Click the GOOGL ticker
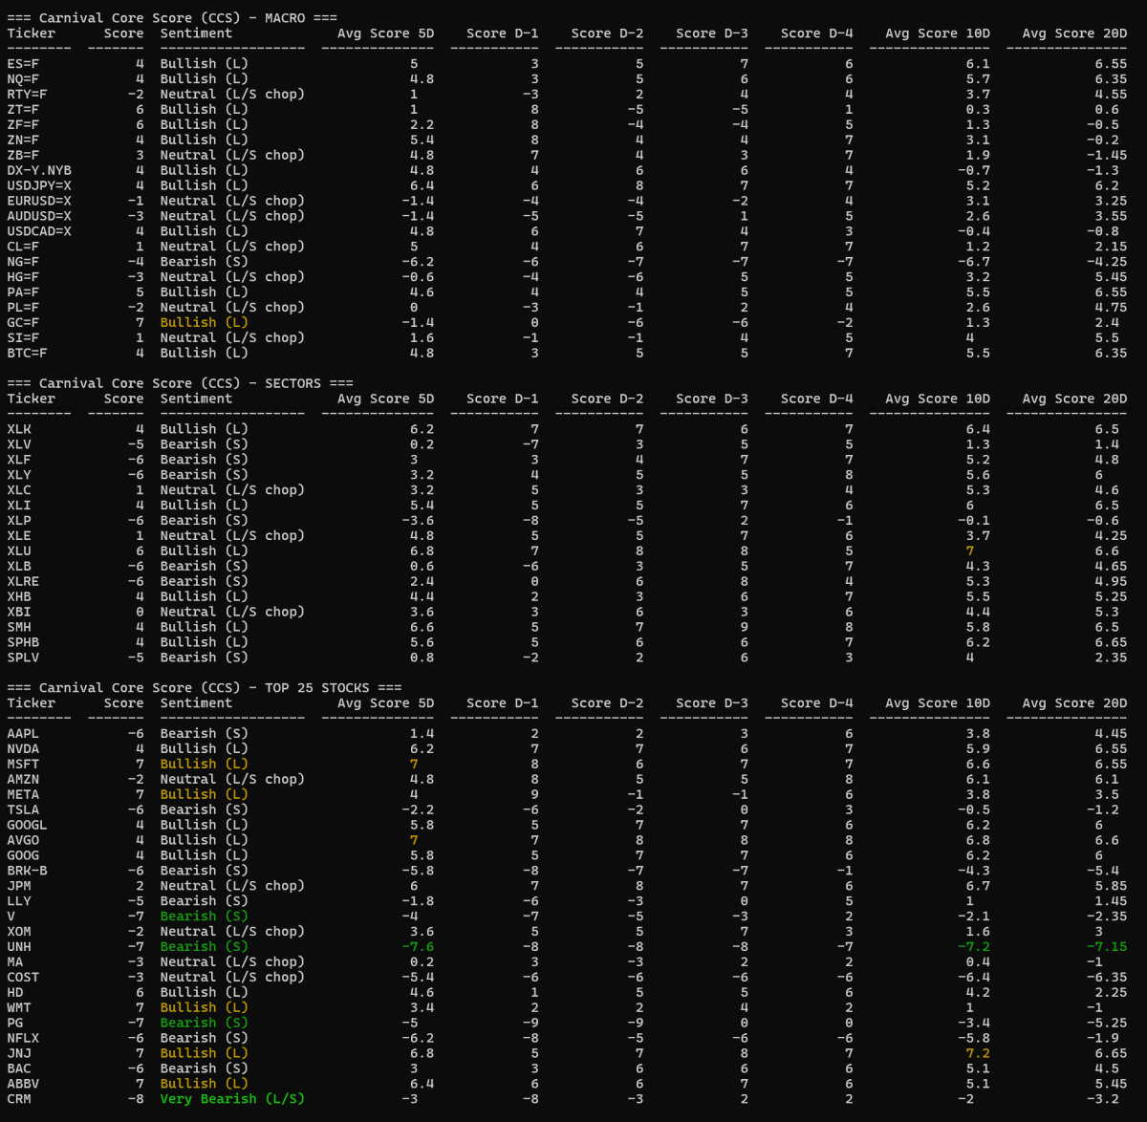The width and height of the screenshot is (1147, 1122). coord(27,826)
